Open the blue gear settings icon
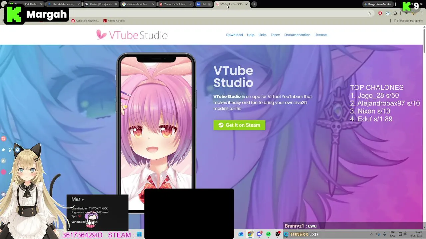Image resolution: width=426 pixels, height=239 pixels. pyautogui.click(x=17, y=150)
